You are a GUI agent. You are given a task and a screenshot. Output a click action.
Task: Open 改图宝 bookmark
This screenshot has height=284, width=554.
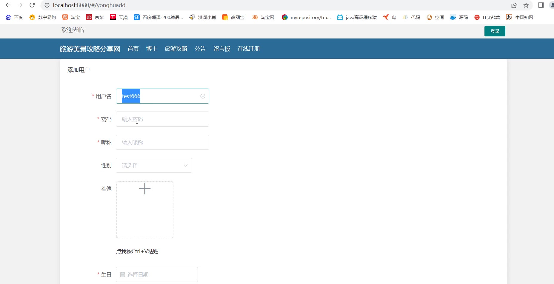pos(233,17)
